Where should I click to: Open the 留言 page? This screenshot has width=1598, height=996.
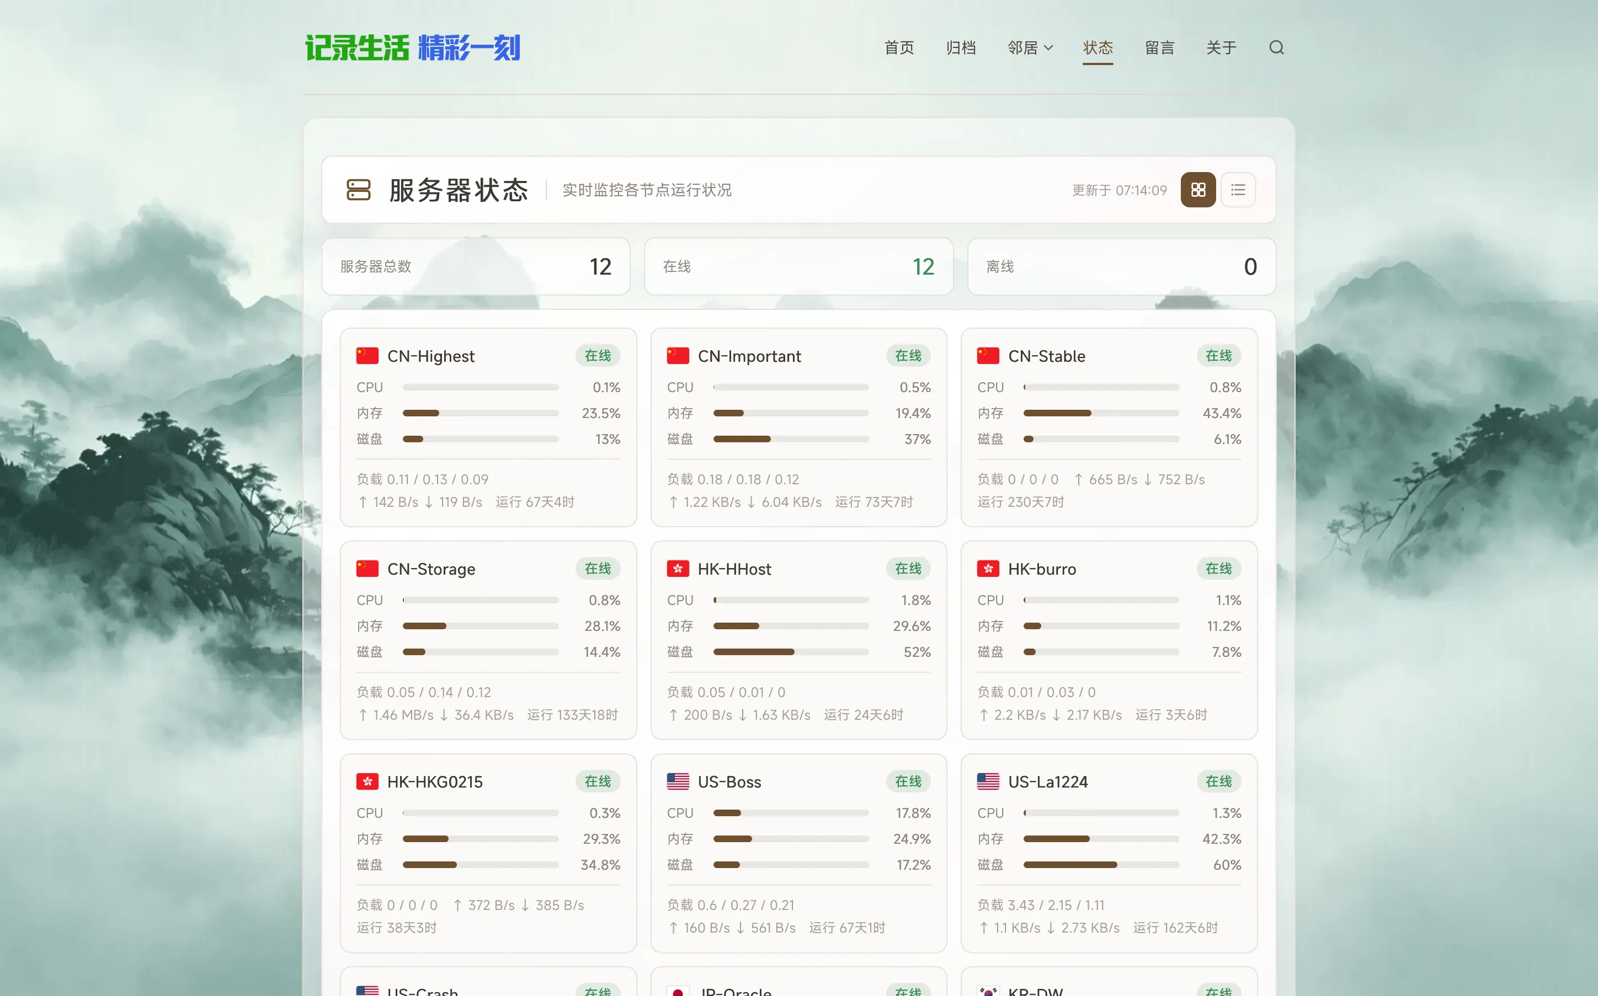[1160, 47]
